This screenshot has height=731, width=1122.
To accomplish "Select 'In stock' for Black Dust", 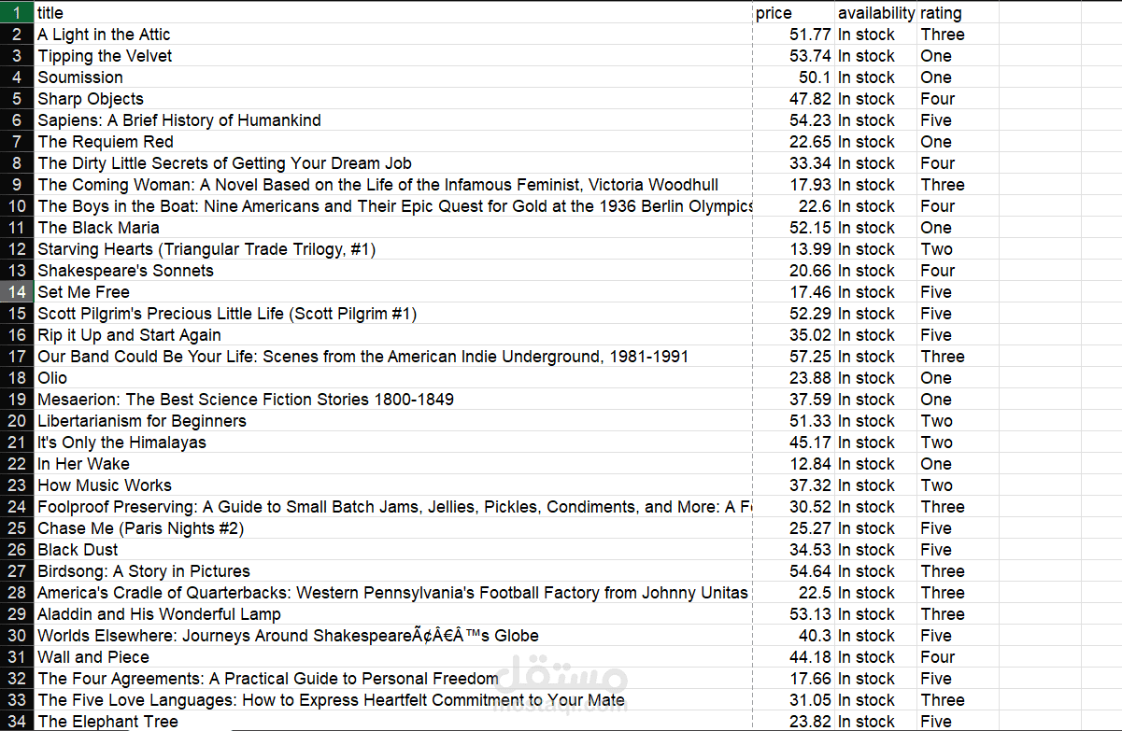I will pyautogui.click(x=876, y=550).
